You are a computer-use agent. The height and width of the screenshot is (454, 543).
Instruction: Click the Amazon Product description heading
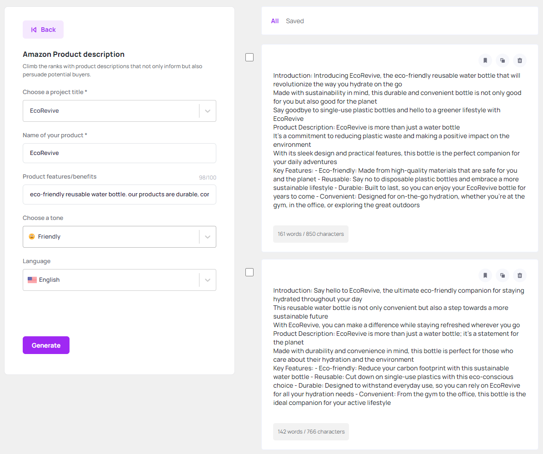coord(74,55)
